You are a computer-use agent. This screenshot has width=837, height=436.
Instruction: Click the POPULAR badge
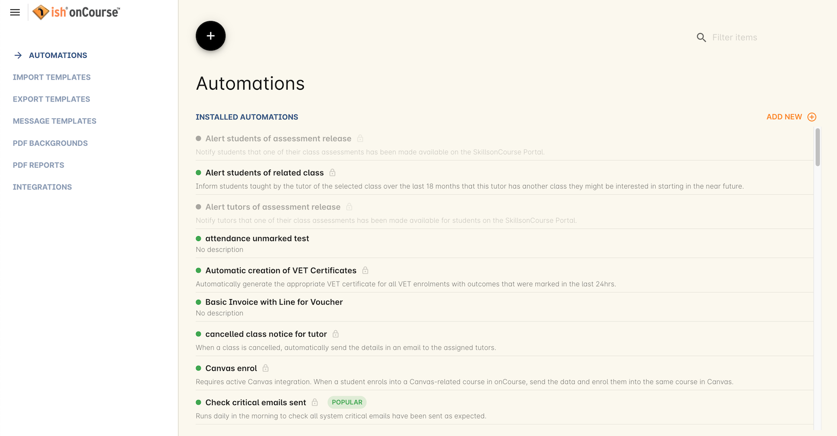[347, 402]
